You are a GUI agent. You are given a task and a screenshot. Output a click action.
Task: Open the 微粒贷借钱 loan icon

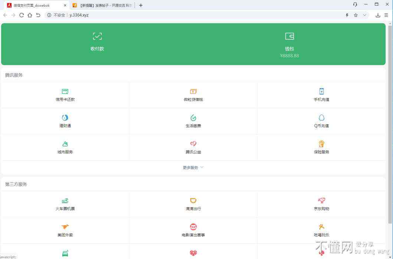[x=193, y=91]
